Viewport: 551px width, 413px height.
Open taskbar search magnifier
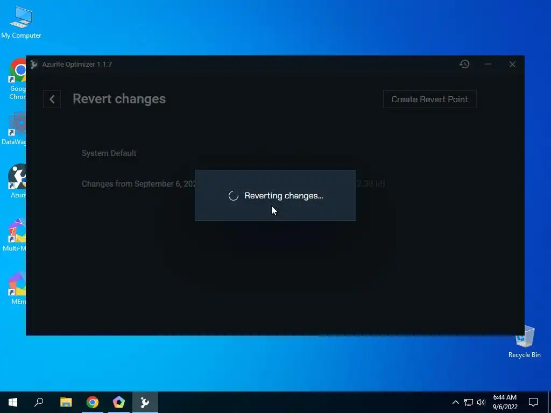coord(39,402)
